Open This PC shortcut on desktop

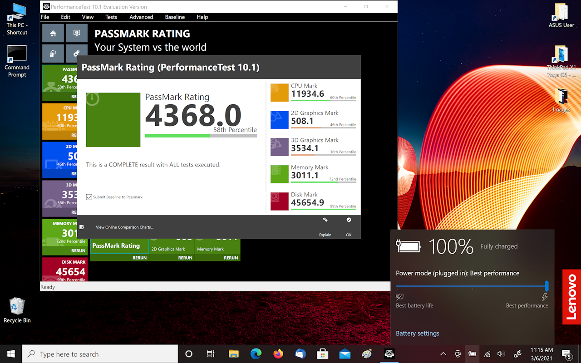(17, 19)
